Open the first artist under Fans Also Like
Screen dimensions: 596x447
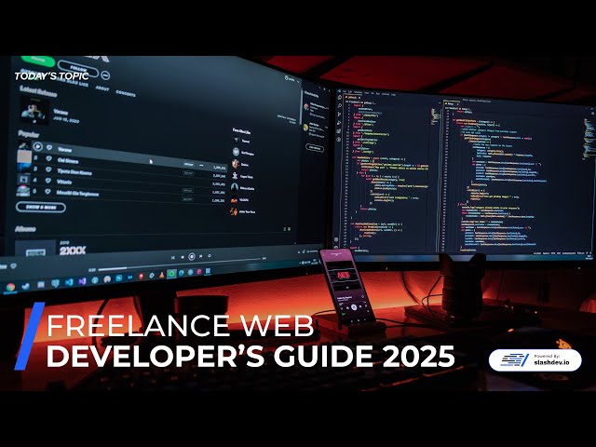(241, 141)
